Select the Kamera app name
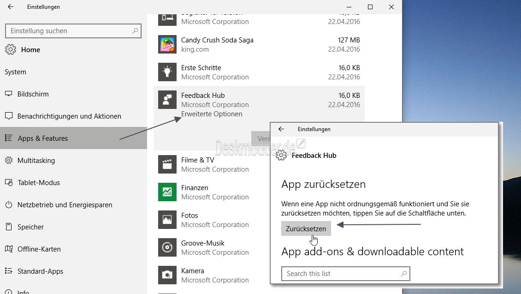Image resolution: width=521 pixels, height=294 pixels. click(193, 271)
